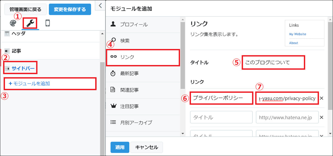Select the wrench customize tab
The image size is (333, 156).
[x=30, y=23]
